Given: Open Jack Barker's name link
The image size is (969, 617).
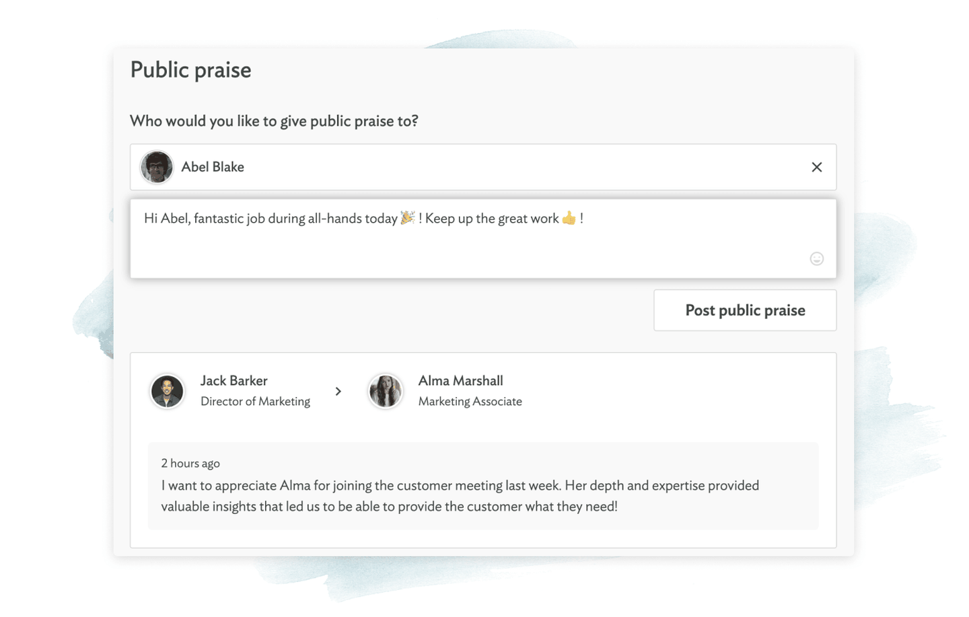Looking at the screenshot, I should click(x=234, y=381).
